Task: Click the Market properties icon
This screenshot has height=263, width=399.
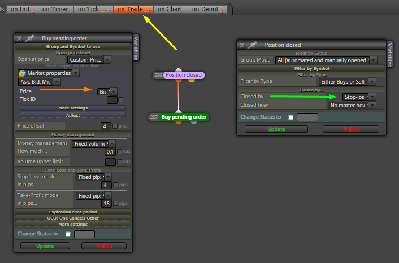Action: (23, 73)
